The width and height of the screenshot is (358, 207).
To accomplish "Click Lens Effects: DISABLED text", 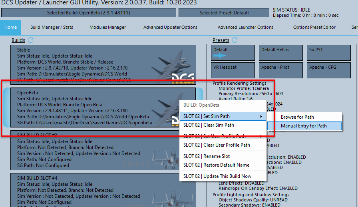I will pyautogui.click(x=241, y=183).
